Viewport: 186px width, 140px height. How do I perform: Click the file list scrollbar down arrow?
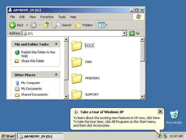(x=142, y=97)
